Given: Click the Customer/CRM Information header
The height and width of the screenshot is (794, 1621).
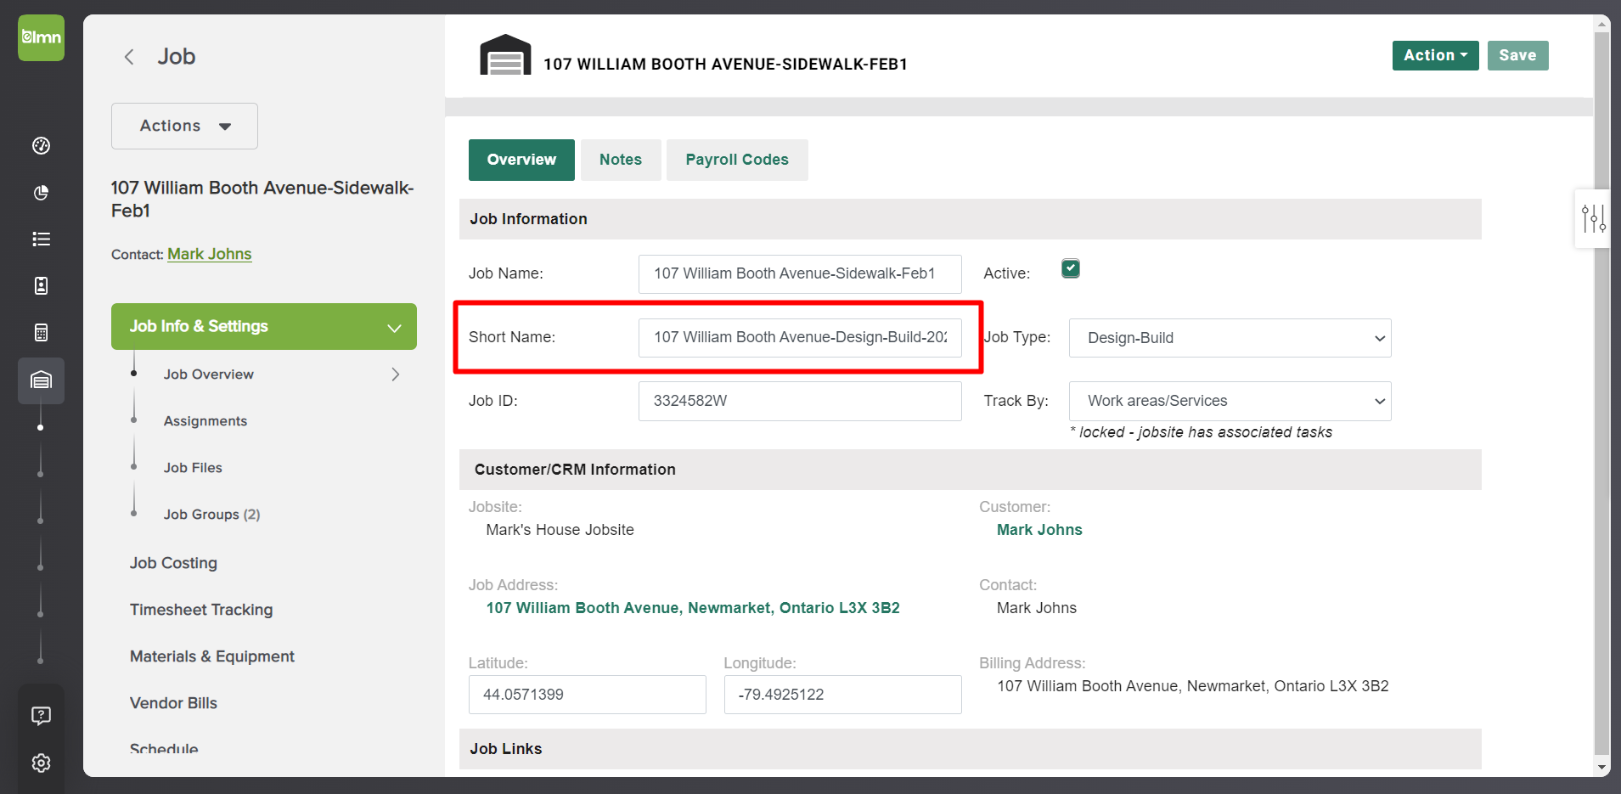Looking at the screenshot, I should pos(971,470).
